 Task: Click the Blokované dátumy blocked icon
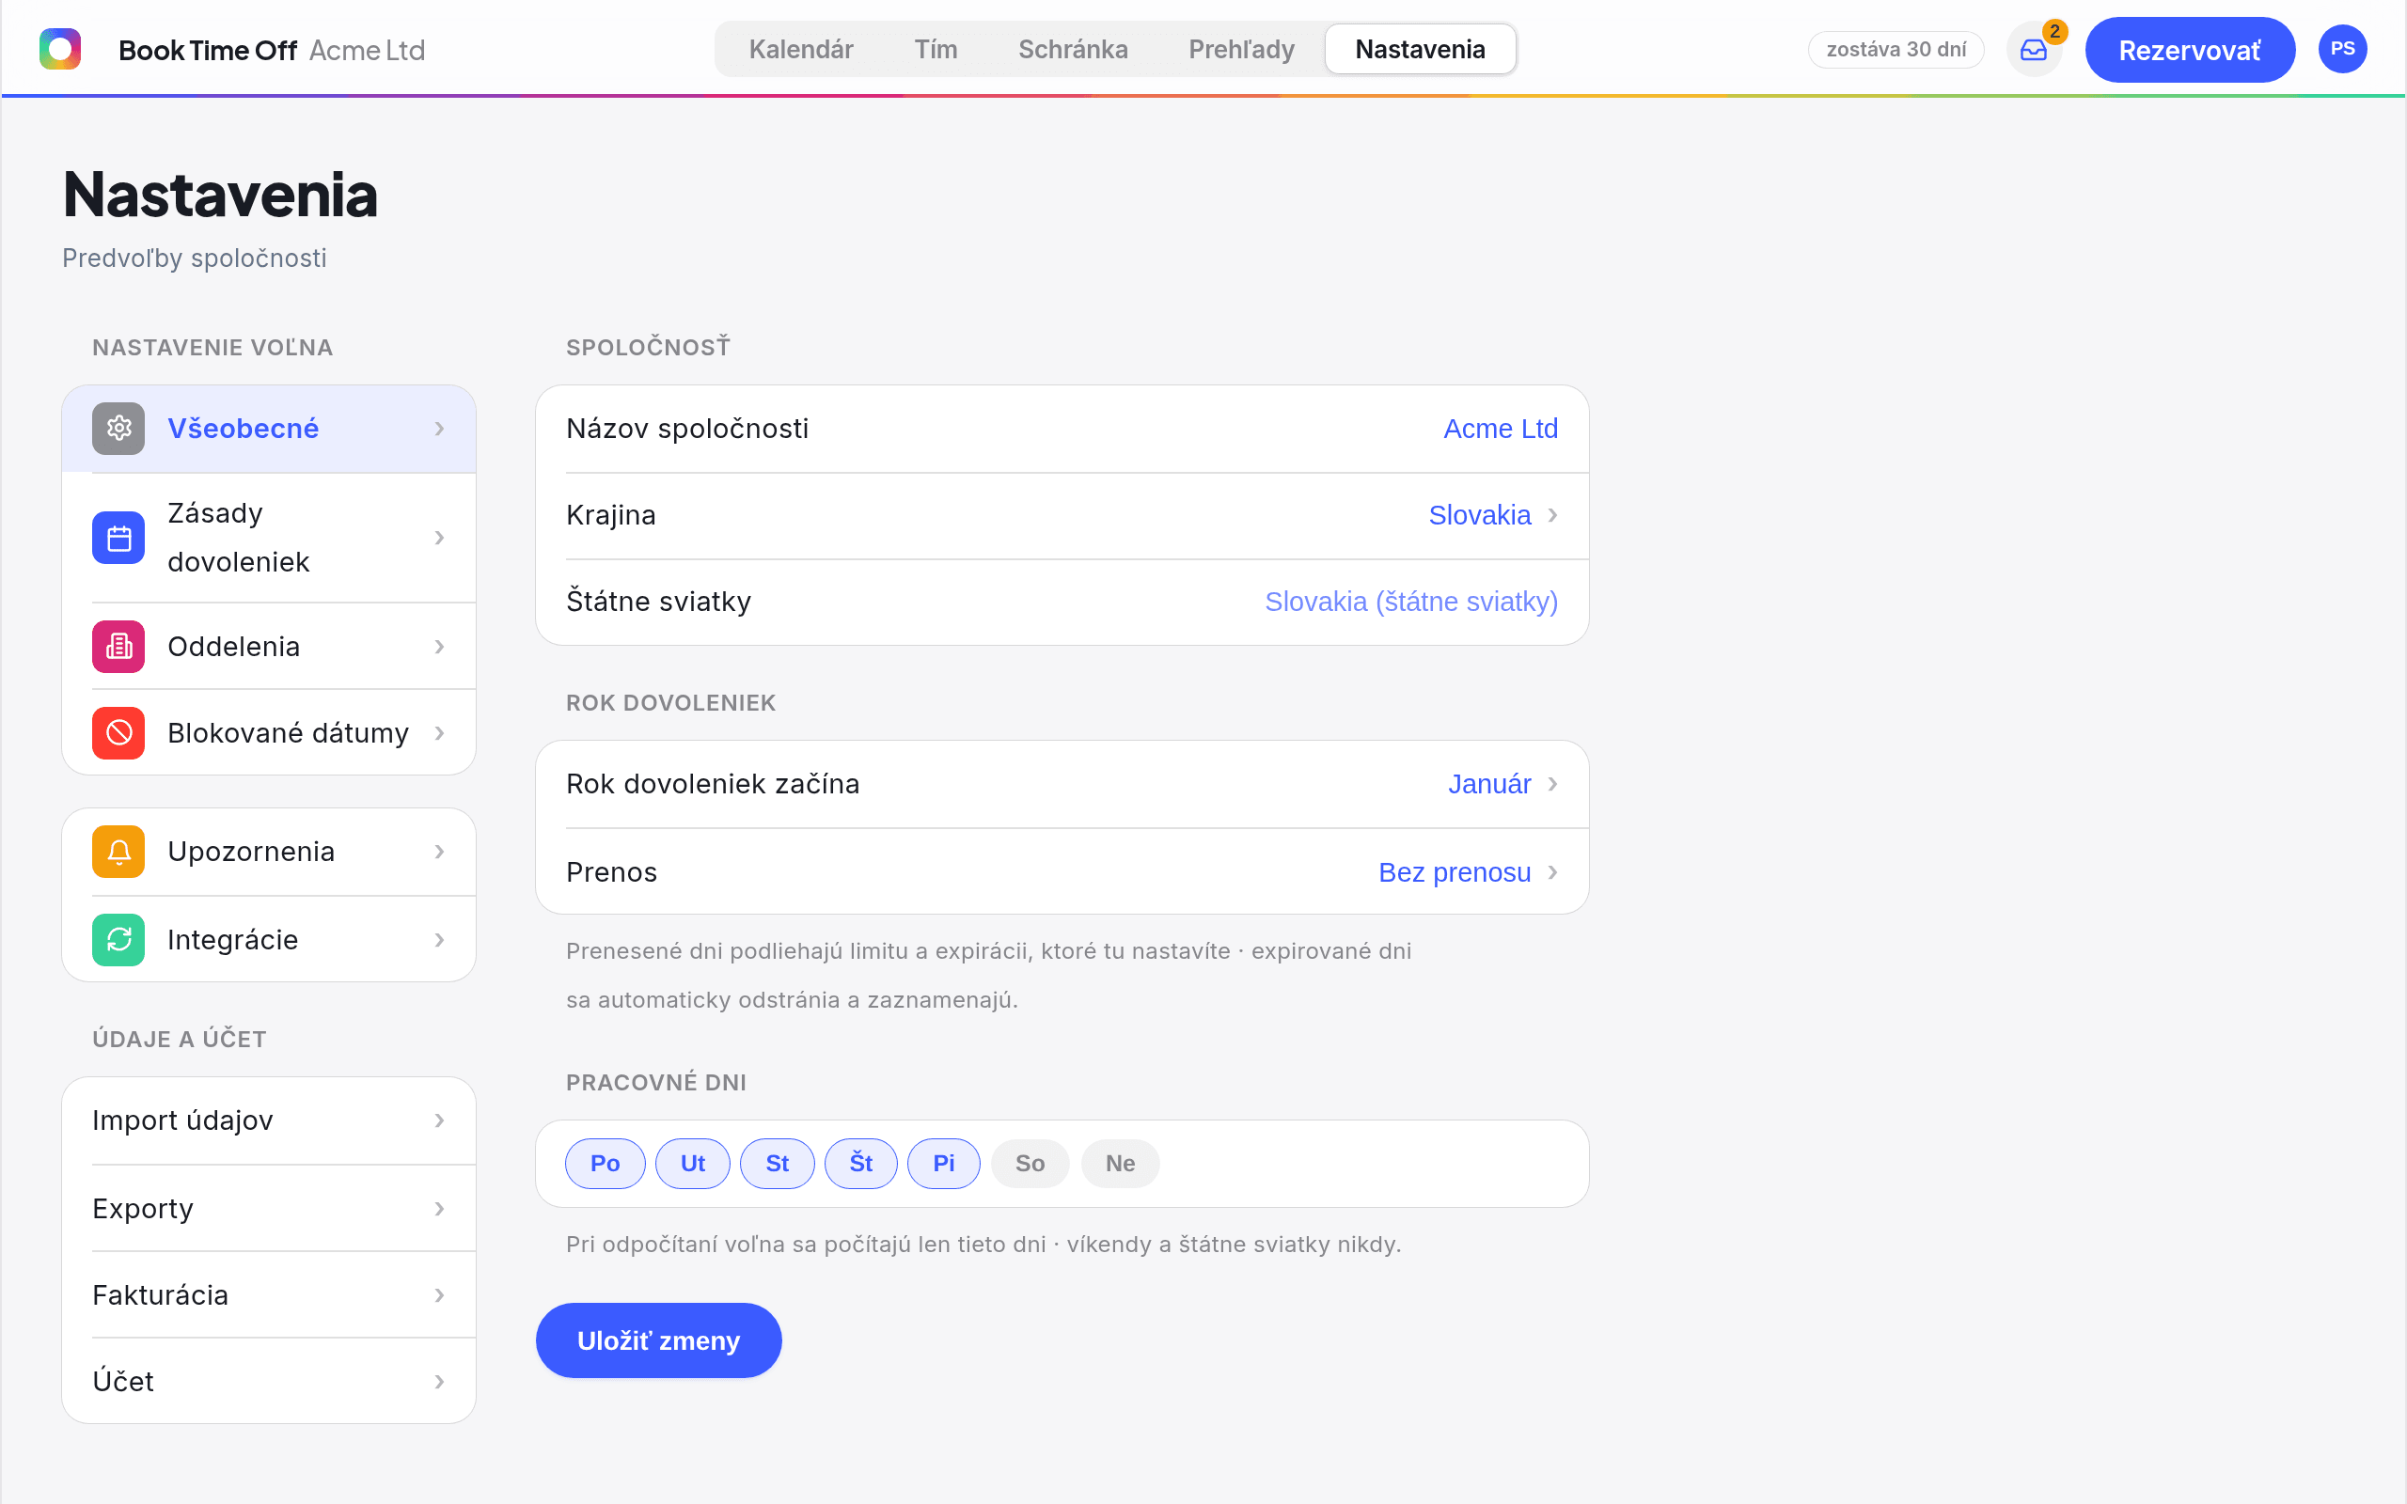[118, 733]
